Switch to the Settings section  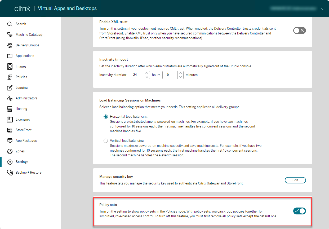pyautogui.click(x=10, y=162)
